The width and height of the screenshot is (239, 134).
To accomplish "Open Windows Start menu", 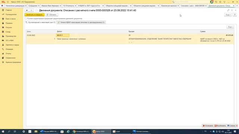I will (x=3, y=131).
